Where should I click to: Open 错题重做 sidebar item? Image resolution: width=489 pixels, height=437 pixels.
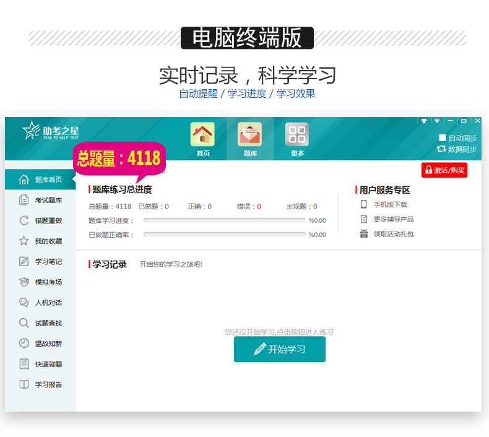tap(40, 220)
